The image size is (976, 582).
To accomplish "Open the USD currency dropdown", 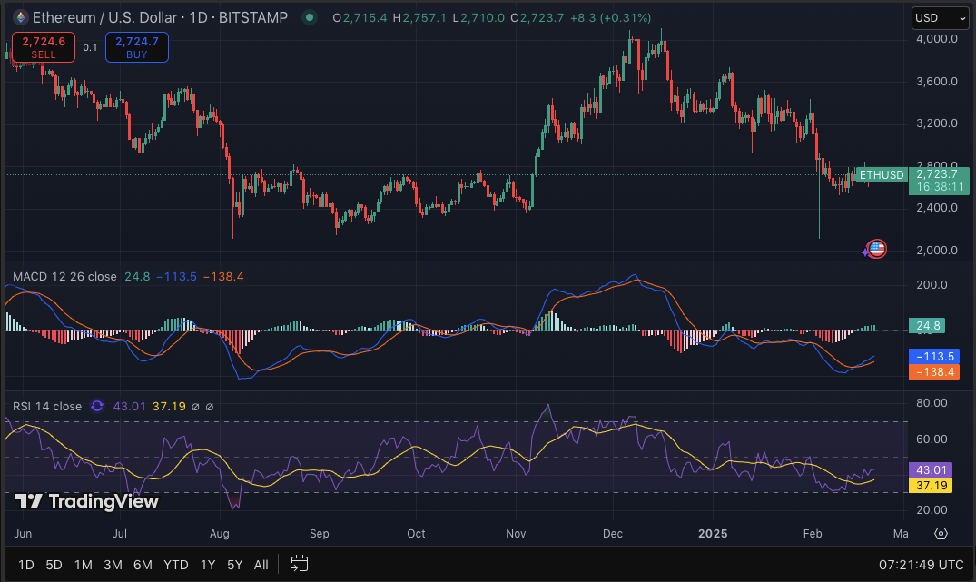I will pos(940,17).
